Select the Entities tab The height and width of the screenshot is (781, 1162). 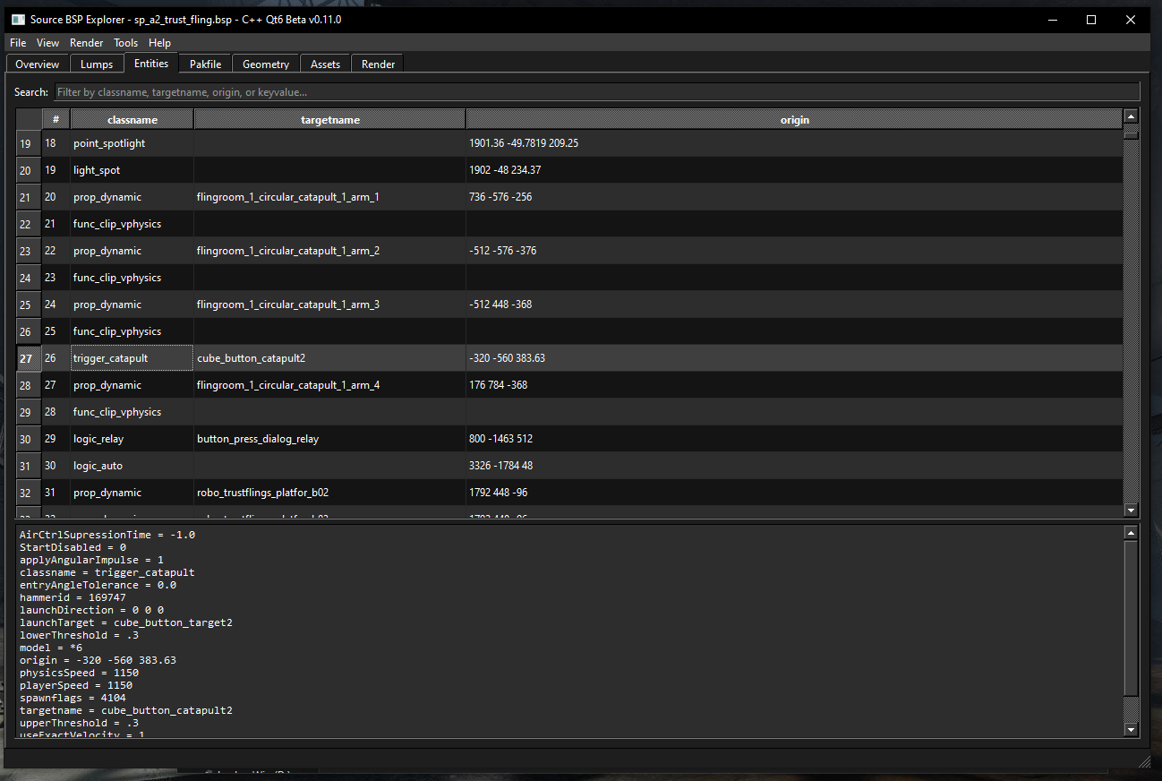pos(151,64)
